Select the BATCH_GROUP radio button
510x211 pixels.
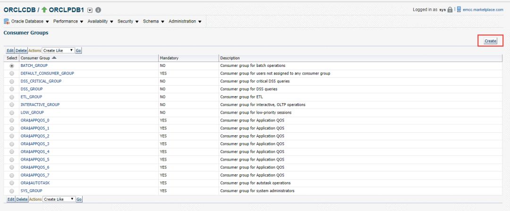[12, 65]
